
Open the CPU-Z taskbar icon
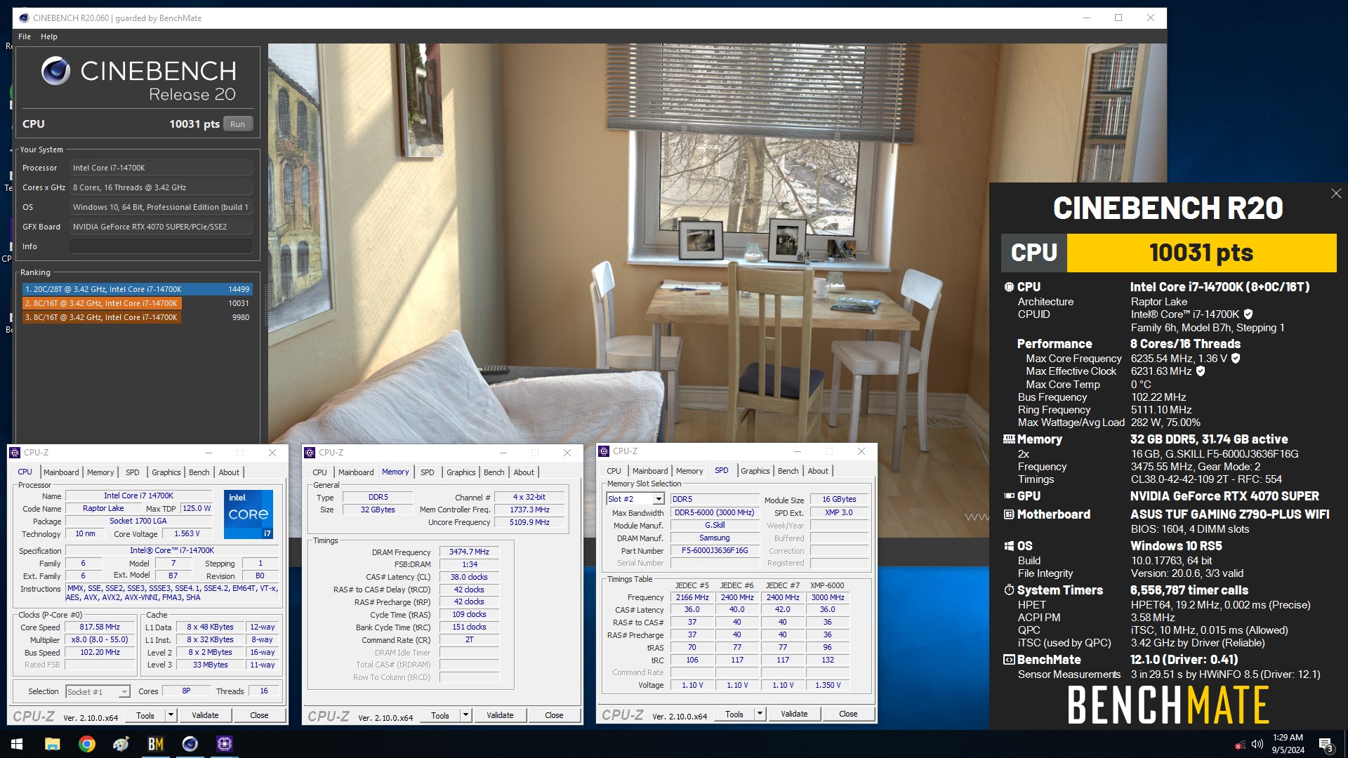[x=225, y=744]
